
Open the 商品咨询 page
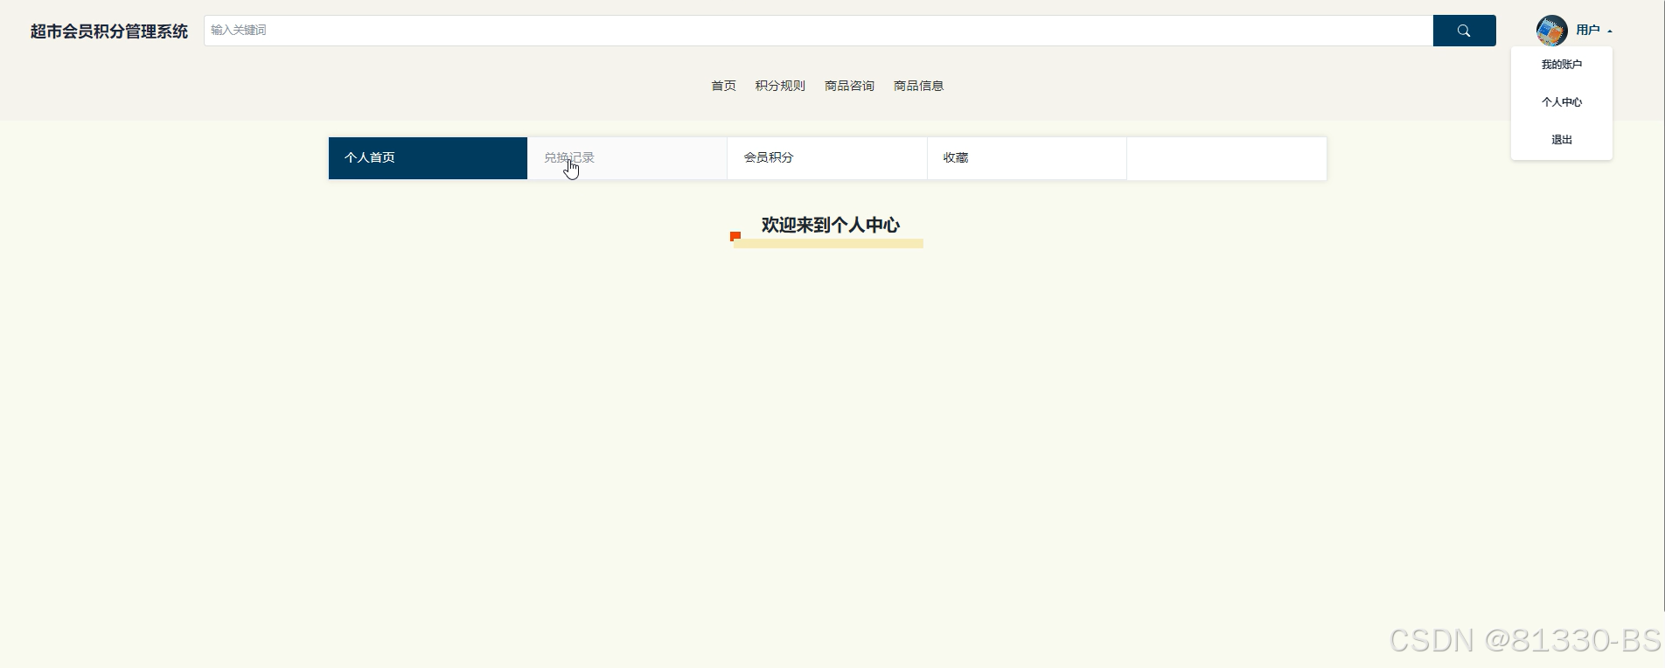[849, 86]
